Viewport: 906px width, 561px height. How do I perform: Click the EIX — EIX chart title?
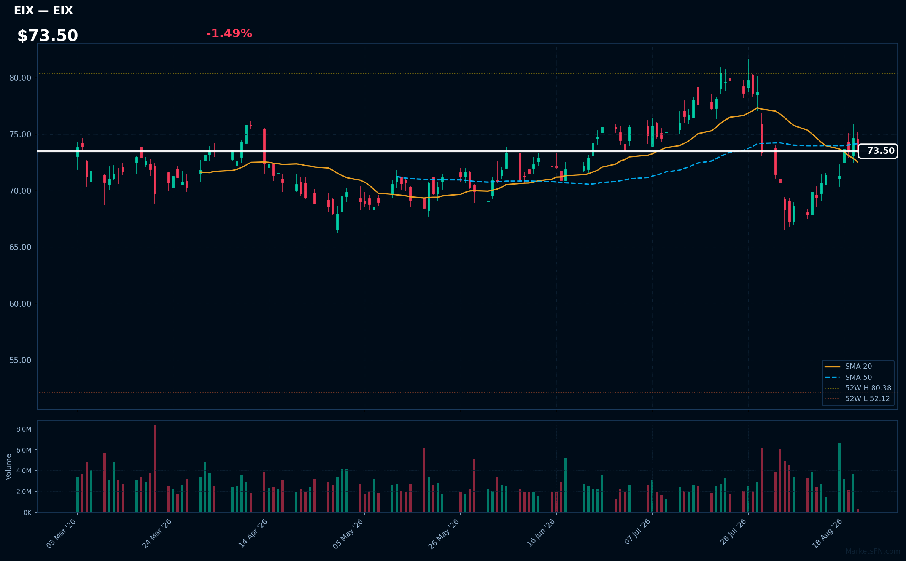[x=43, y=11]
